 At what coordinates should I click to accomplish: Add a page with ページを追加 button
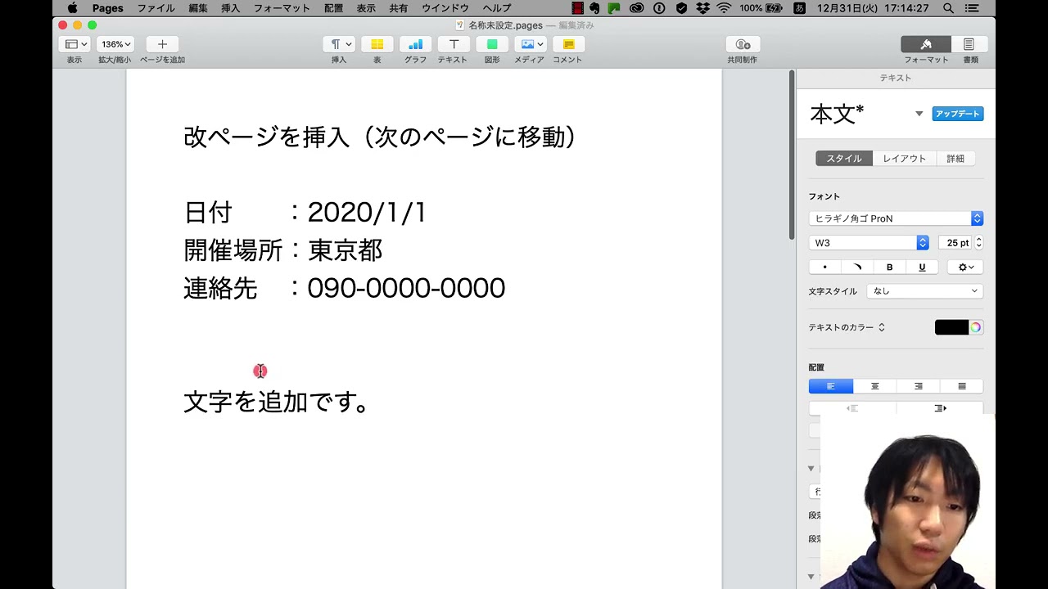pos(162,44)
